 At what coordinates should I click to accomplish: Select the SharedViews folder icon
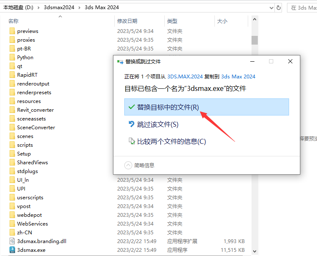(x=12, y=162)
